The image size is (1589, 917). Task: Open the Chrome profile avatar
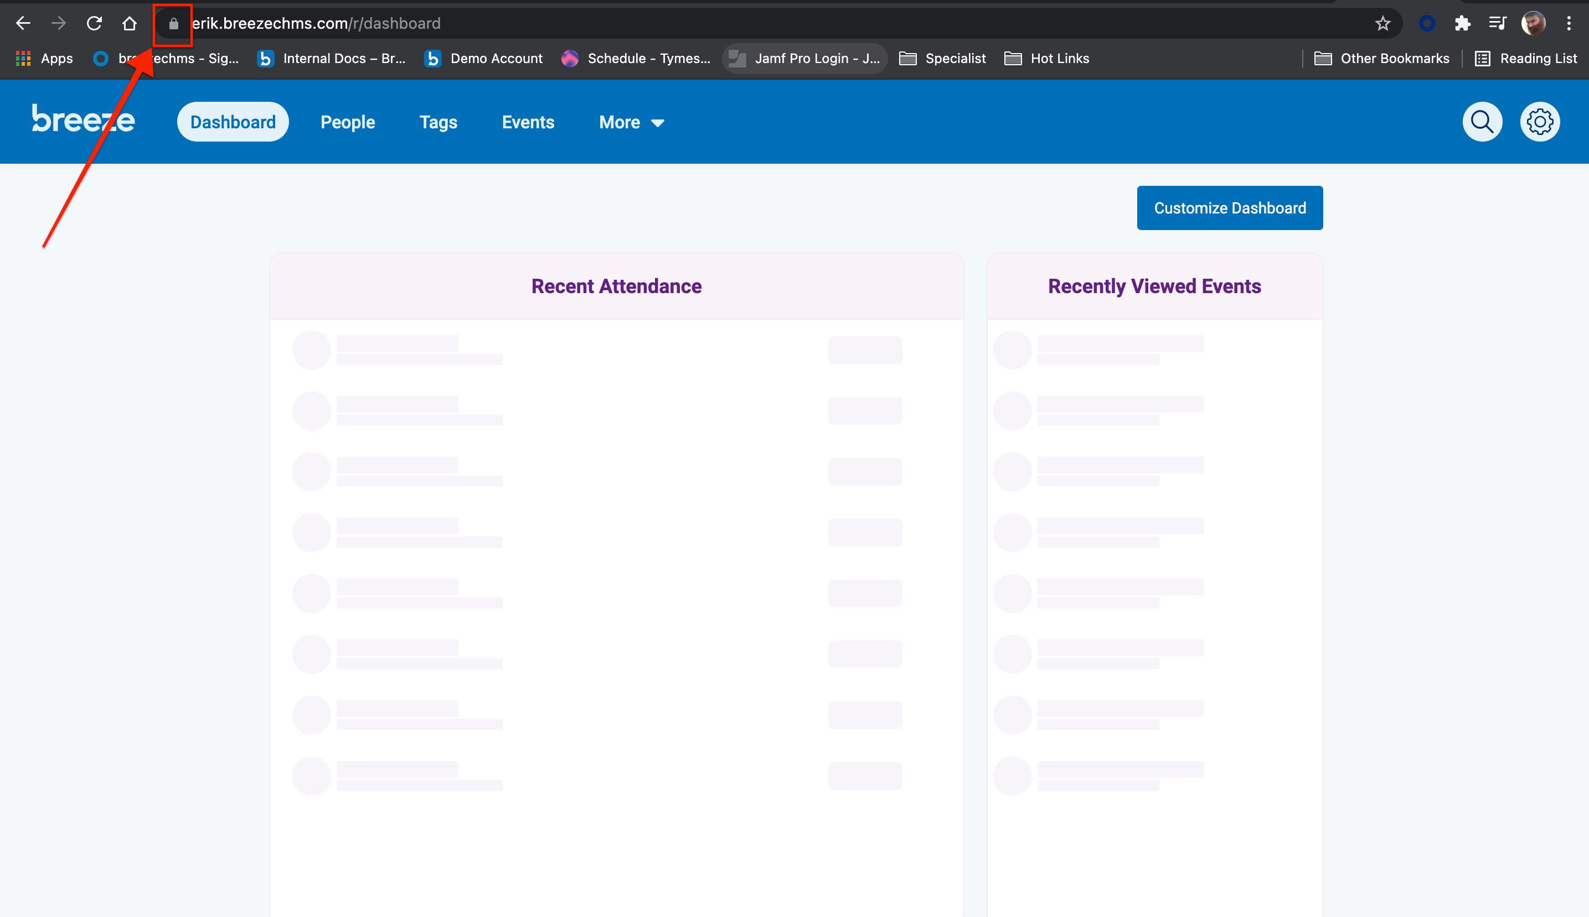click(x=1534, y=23)
